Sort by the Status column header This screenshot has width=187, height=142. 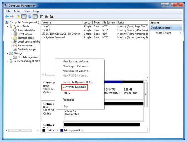[x=132, y=22]
